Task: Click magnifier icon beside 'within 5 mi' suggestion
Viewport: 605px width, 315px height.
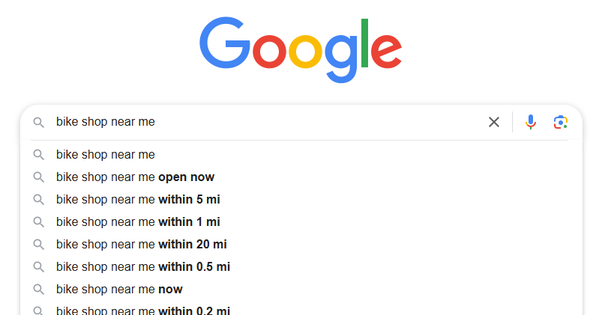Action: coord(39,200)
